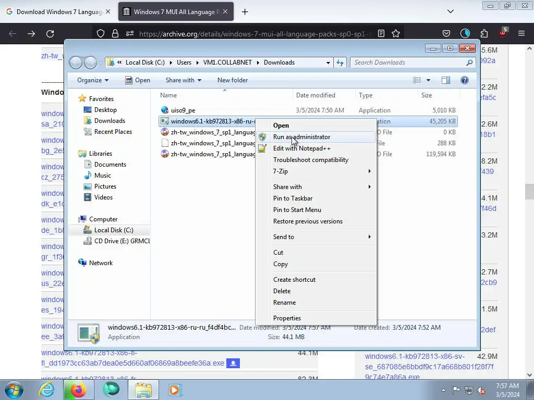Open Properties from context menu
Screen dimensions: 534x400
(x=287, y=318)
